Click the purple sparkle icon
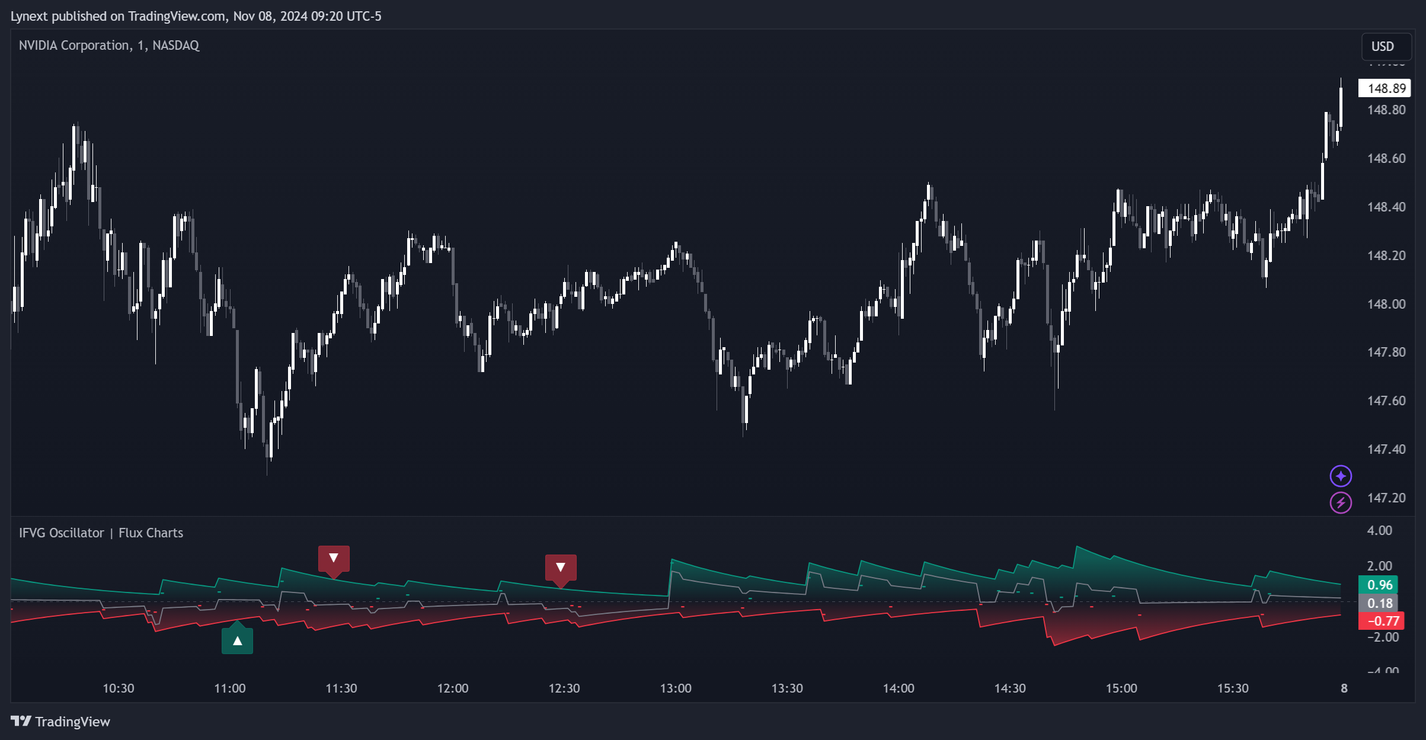The width and height of the screenshot is (1426, 740). (1341, 476)
